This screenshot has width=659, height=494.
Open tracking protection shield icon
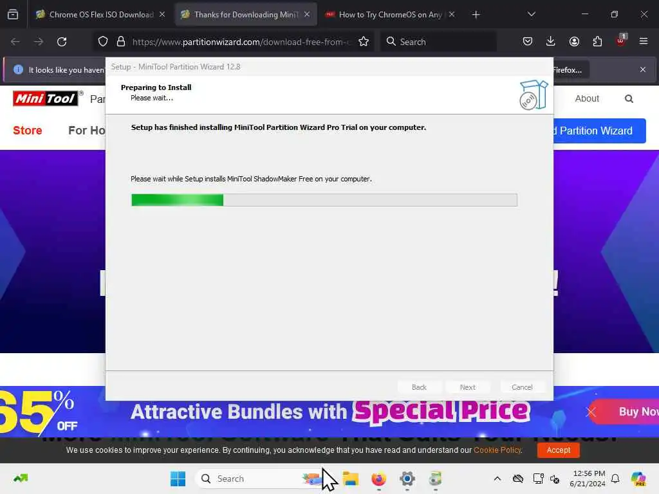point(103,42)
